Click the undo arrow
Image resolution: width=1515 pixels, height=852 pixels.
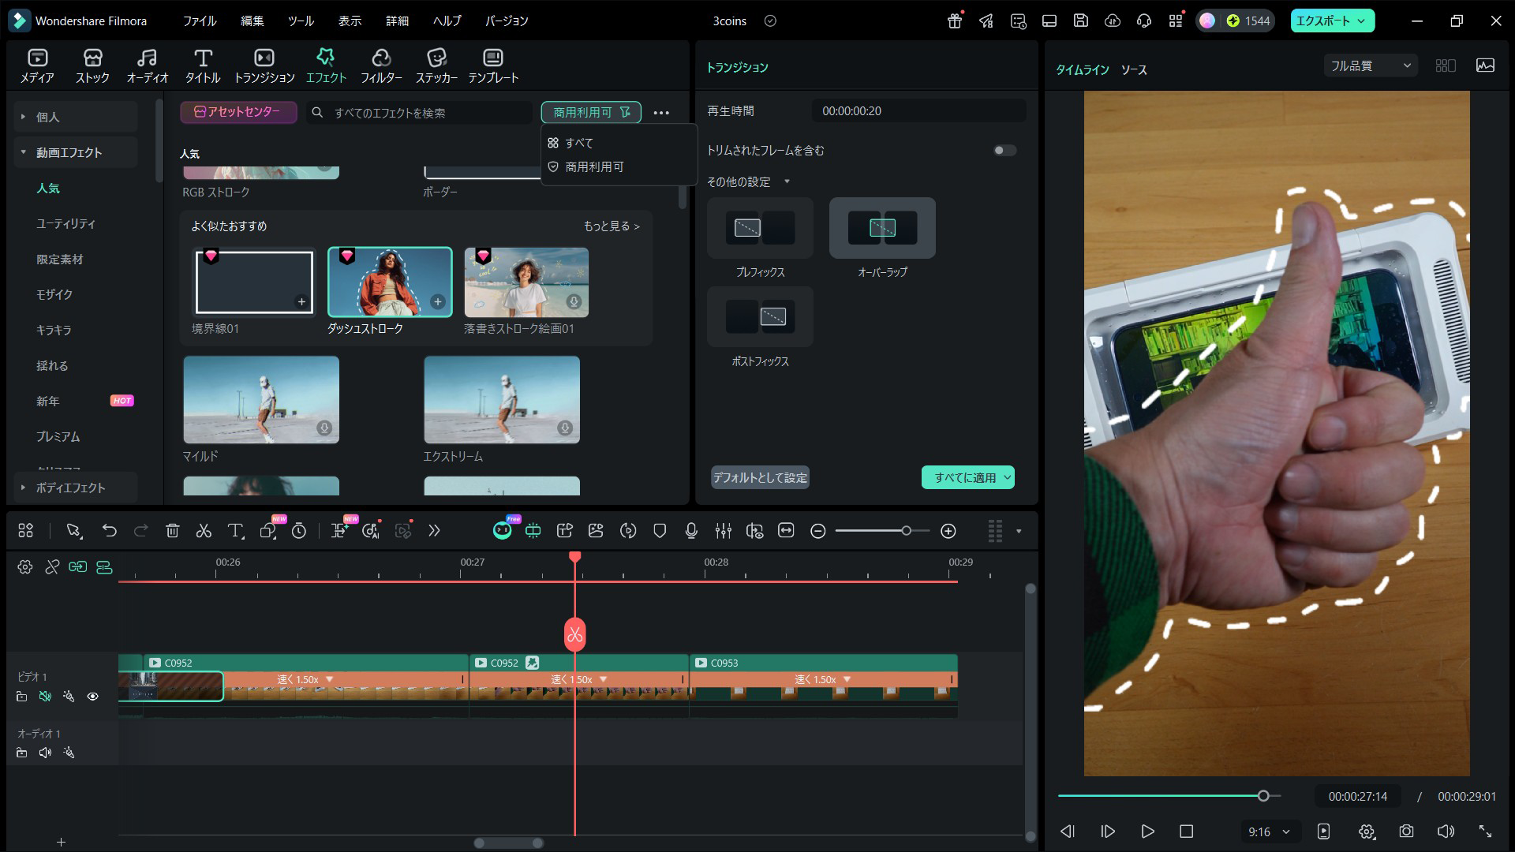[x=109, y=531]
